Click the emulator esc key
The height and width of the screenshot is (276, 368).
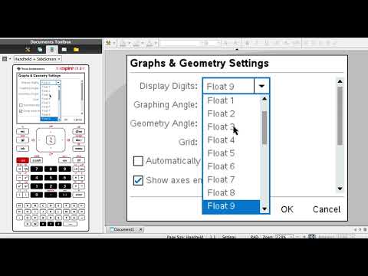[x=22, y=131]
